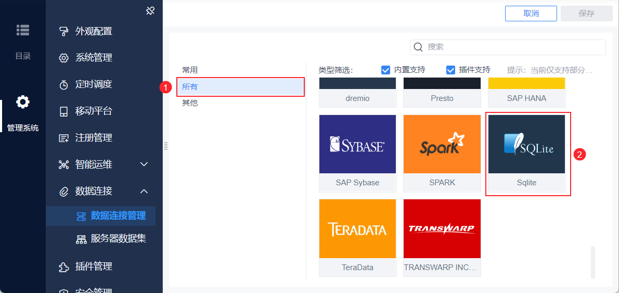Click the 注册管理 icon

click(63, 138)
